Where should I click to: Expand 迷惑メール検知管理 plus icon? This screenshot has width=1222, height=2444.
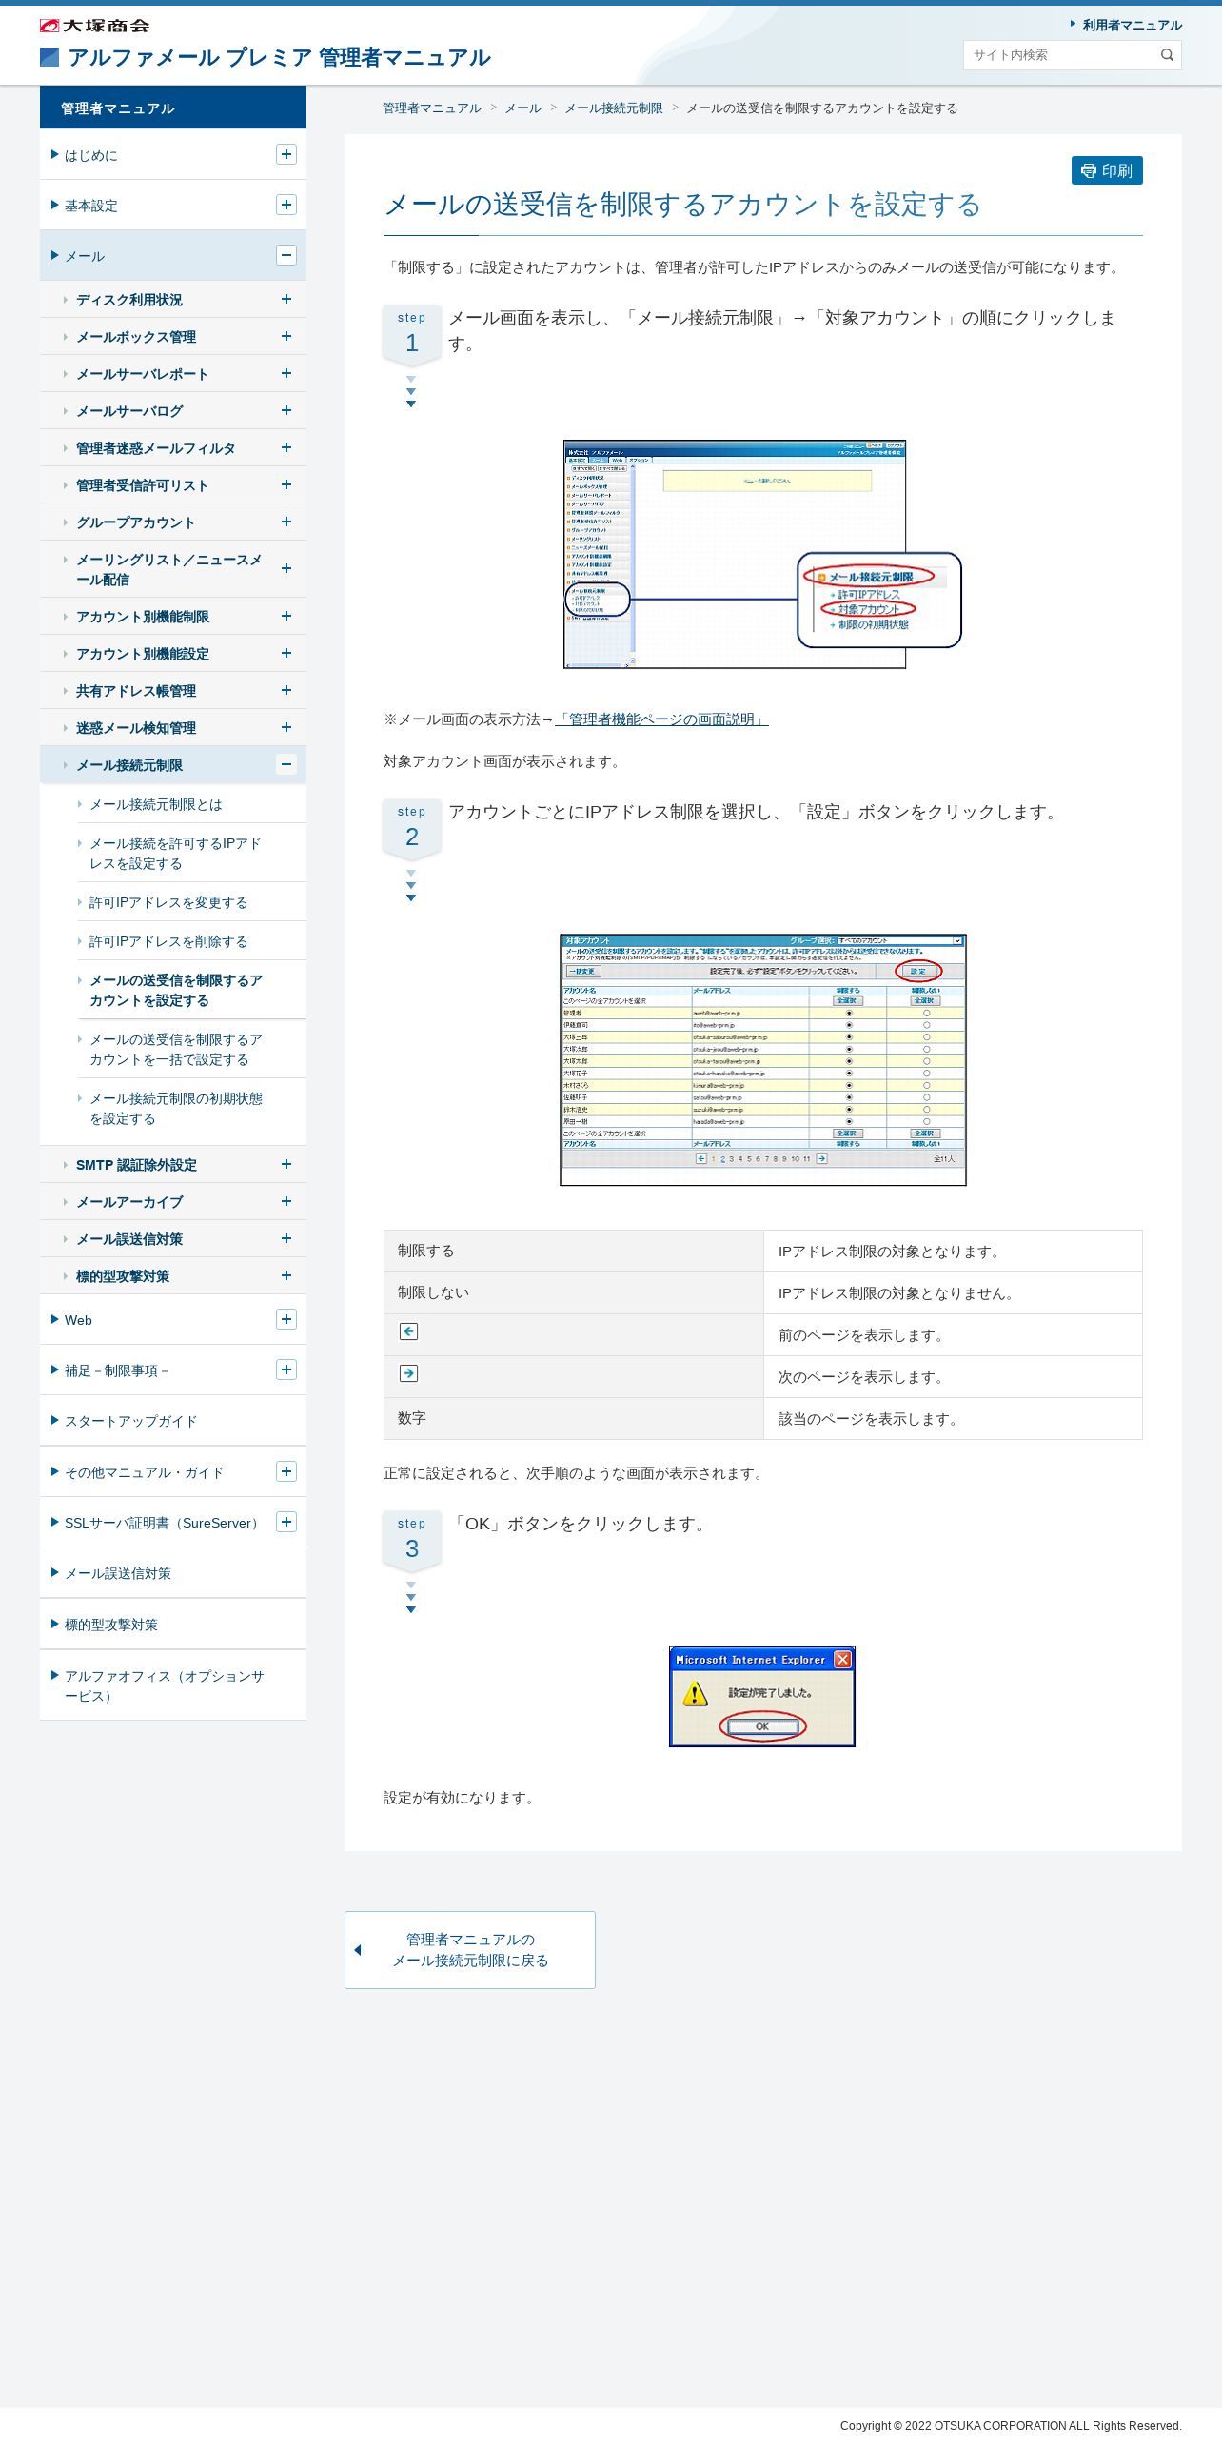[286, 727]
